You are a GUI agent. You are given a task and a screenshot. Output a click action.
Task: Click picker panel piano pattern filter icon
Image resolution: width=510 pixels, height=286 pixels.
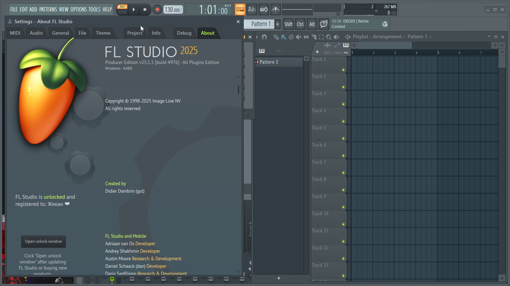click(262, 51)
